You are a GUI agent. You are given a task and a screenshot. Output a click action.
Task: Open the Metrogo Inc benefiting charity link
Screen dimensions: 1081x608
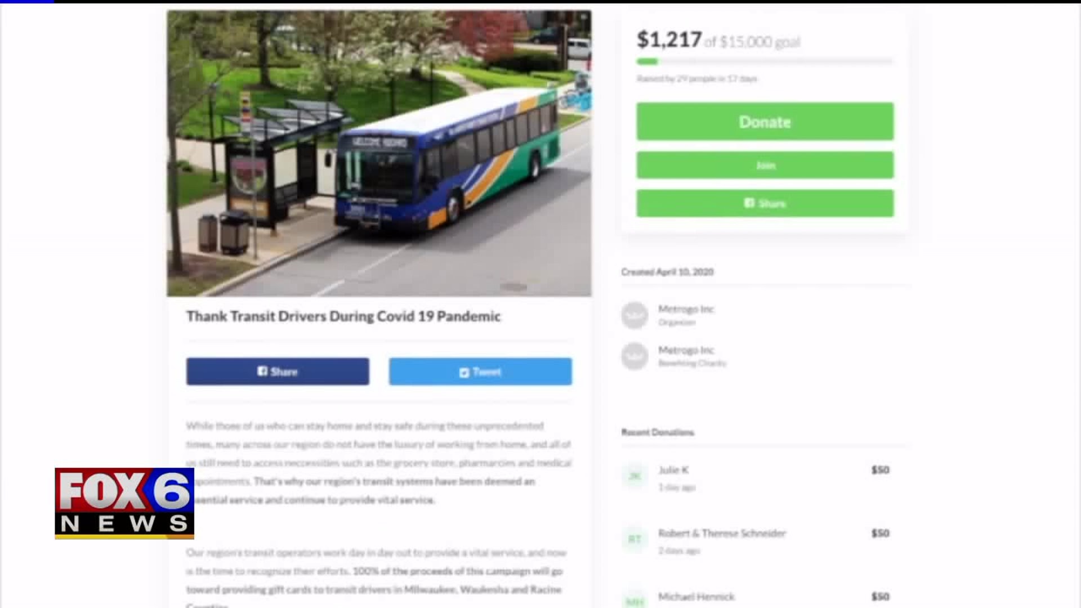(686, 350)
